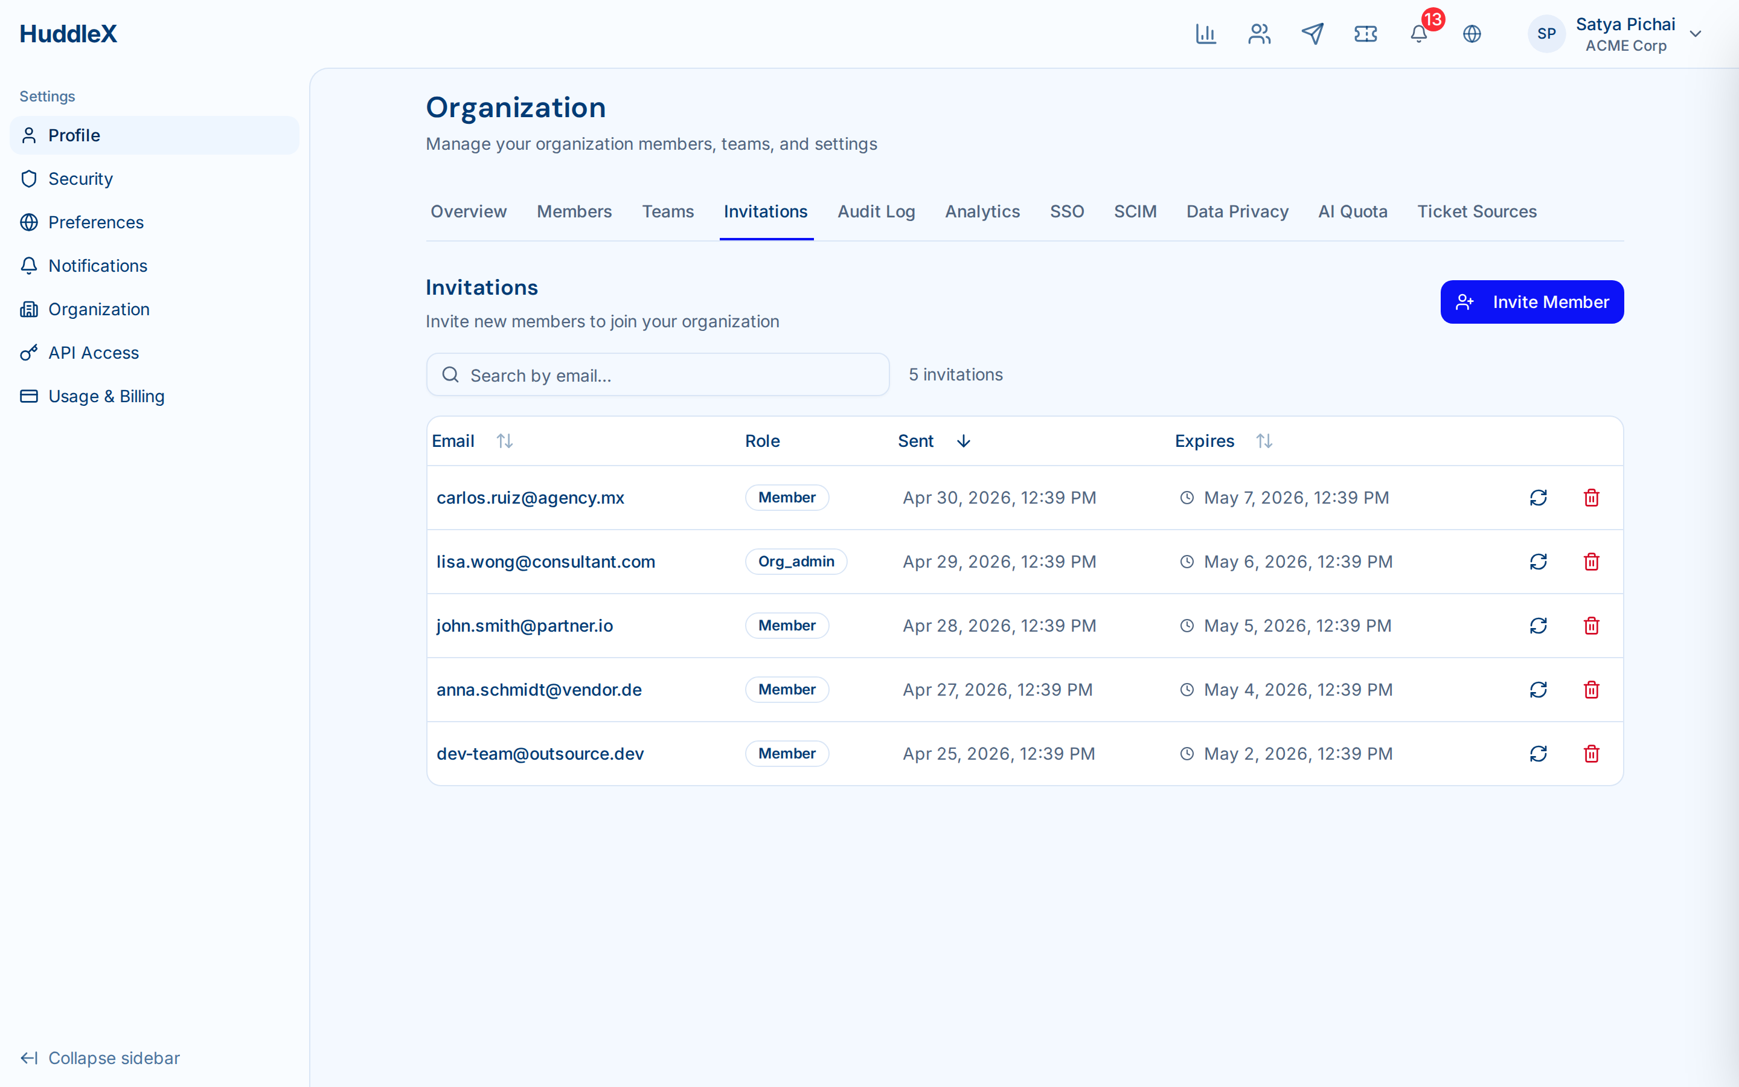This screenshot has width=1739, height=1087.
Task: Switch to the Analytics tab
Action: [982, 211]
